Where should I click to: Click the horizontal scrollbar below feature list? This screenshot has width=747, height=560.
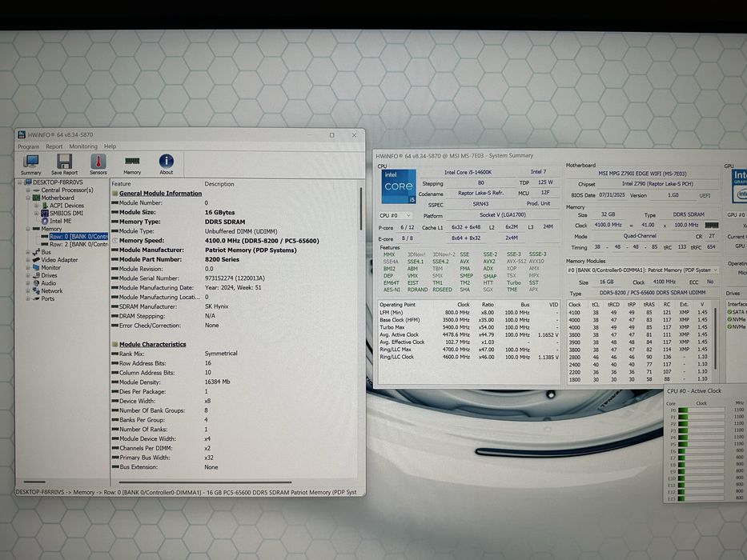(205, 482)
